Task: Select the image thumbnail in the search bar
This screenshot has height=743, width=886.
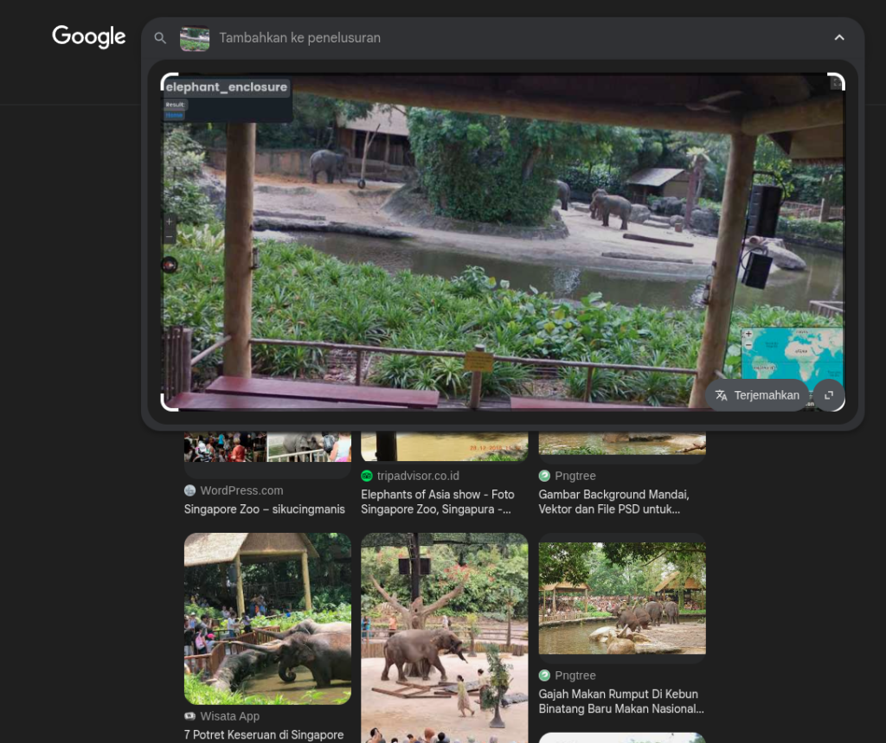Action: (195, 38)
